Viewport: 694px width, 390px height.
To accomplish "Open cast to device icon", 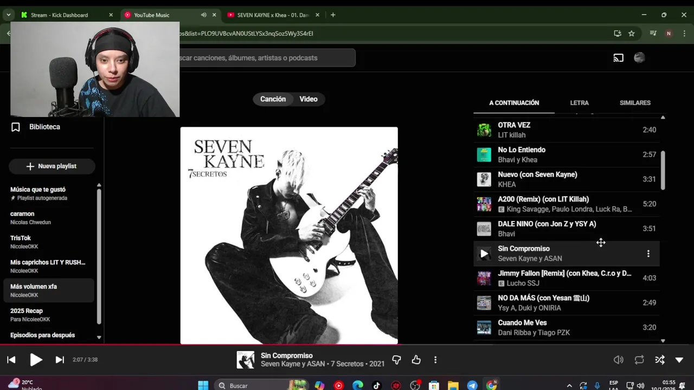I will pos(619,58).
